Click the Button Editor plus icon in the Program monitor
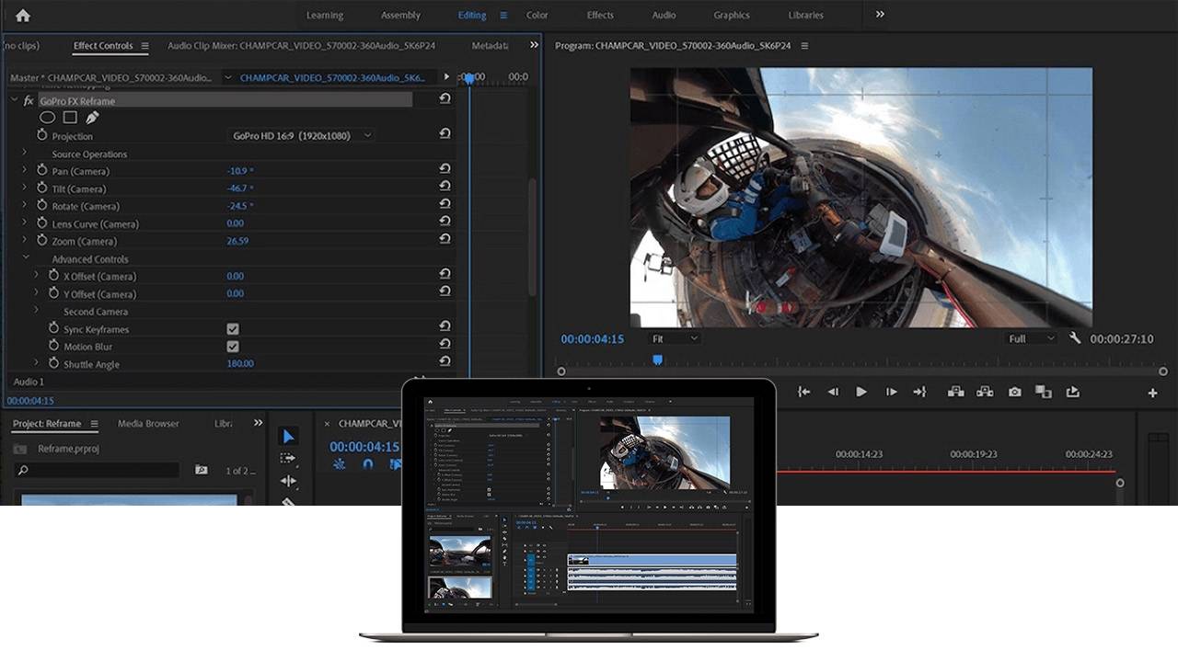Screen dimensions: 1178x662 [x=1152, y=393]
